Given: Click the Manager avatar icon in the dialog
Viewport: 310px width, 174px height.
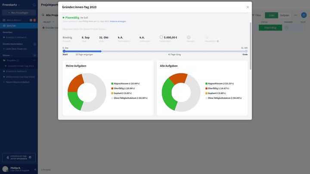Looking at the screenshot, I should click(189, 37).
